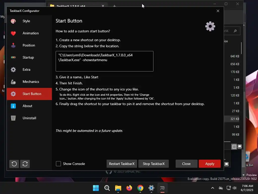Click the palette icon next to Style
Screen dimensions: 258x194
[x=13, y=21]
